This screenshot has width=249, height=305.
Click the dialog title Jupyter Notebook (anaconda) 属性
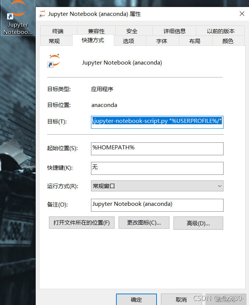(94, 14)
